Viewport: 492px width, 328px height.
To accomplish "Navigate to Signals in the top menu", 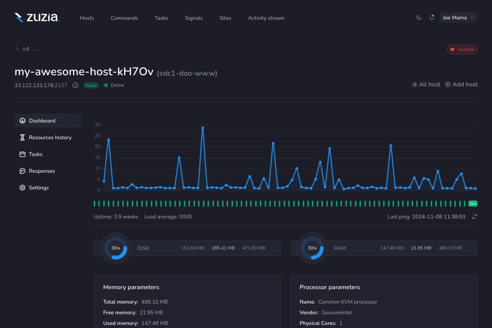I will [x=193, y=18].
